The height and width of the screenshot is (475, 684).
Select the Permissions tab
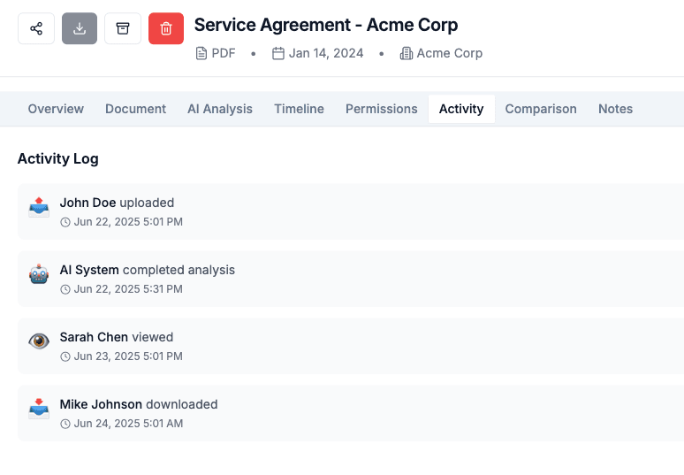pos(381,109)
